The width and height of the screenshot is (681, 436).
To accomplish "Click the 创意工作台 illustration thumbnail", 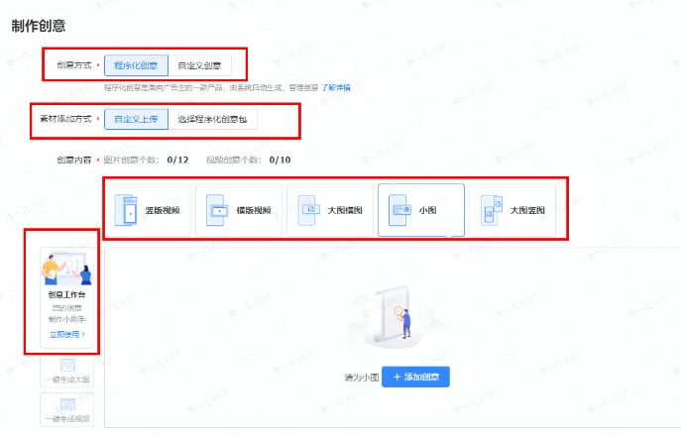I will coord(66,269).
